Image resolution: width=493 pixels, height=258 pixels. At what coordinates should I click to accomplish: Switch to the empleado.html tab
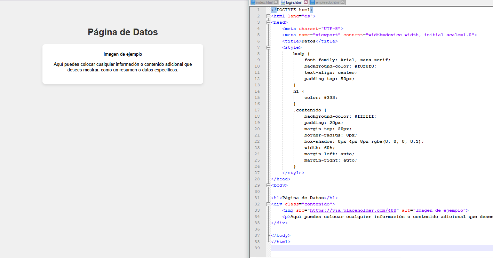pyautogui.click(x=327, y=2)
